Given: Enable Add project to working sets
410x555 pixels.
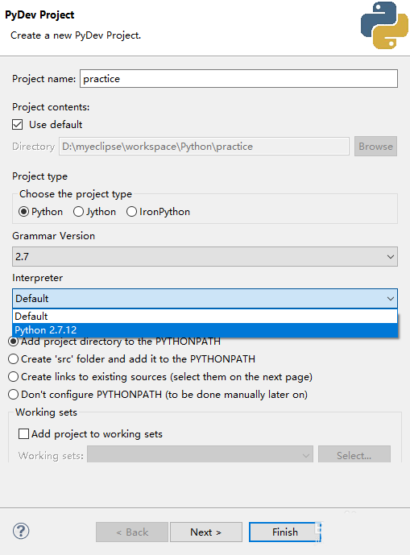Looking at the screenshot, I should [x=23, y=434].
